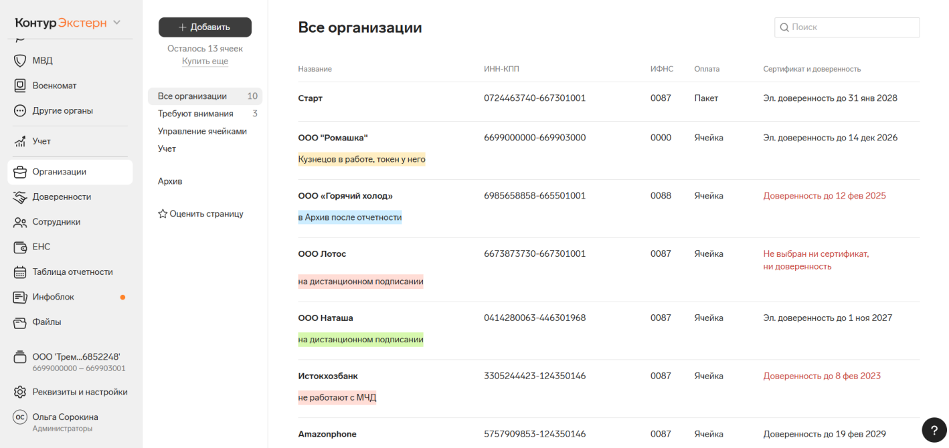Image resolution: width=949 pixels, height=448 pixels.
Task: Click the МВД shield icon
Action: click(20, 61)
